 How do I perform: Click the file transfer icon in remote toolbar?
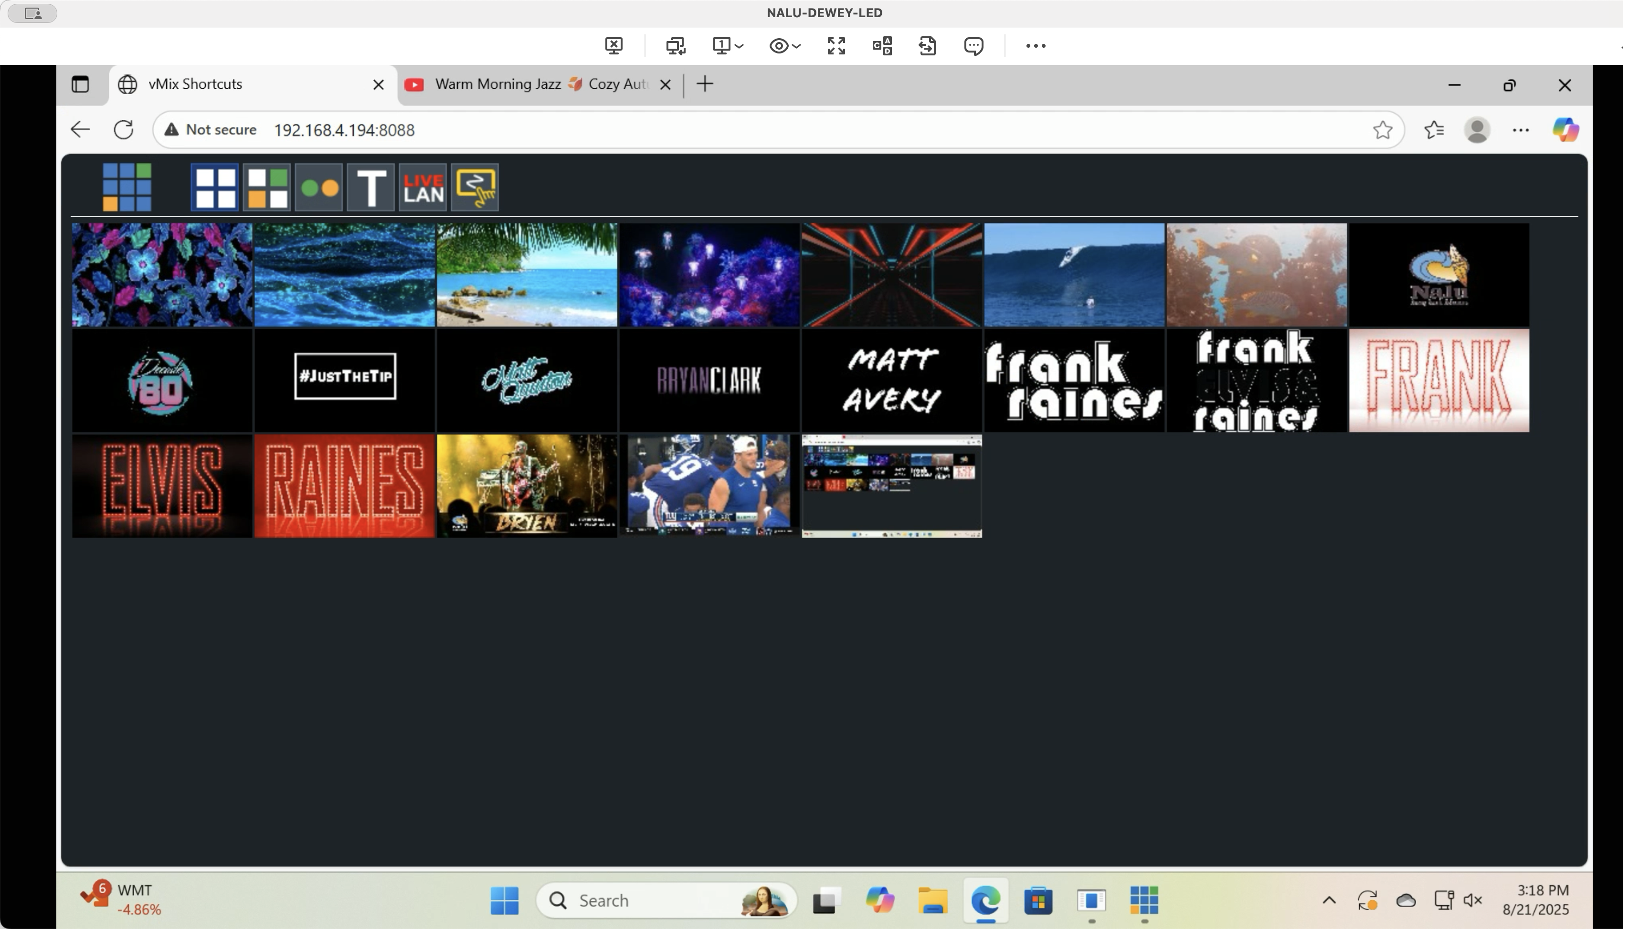tap(928, 45)
